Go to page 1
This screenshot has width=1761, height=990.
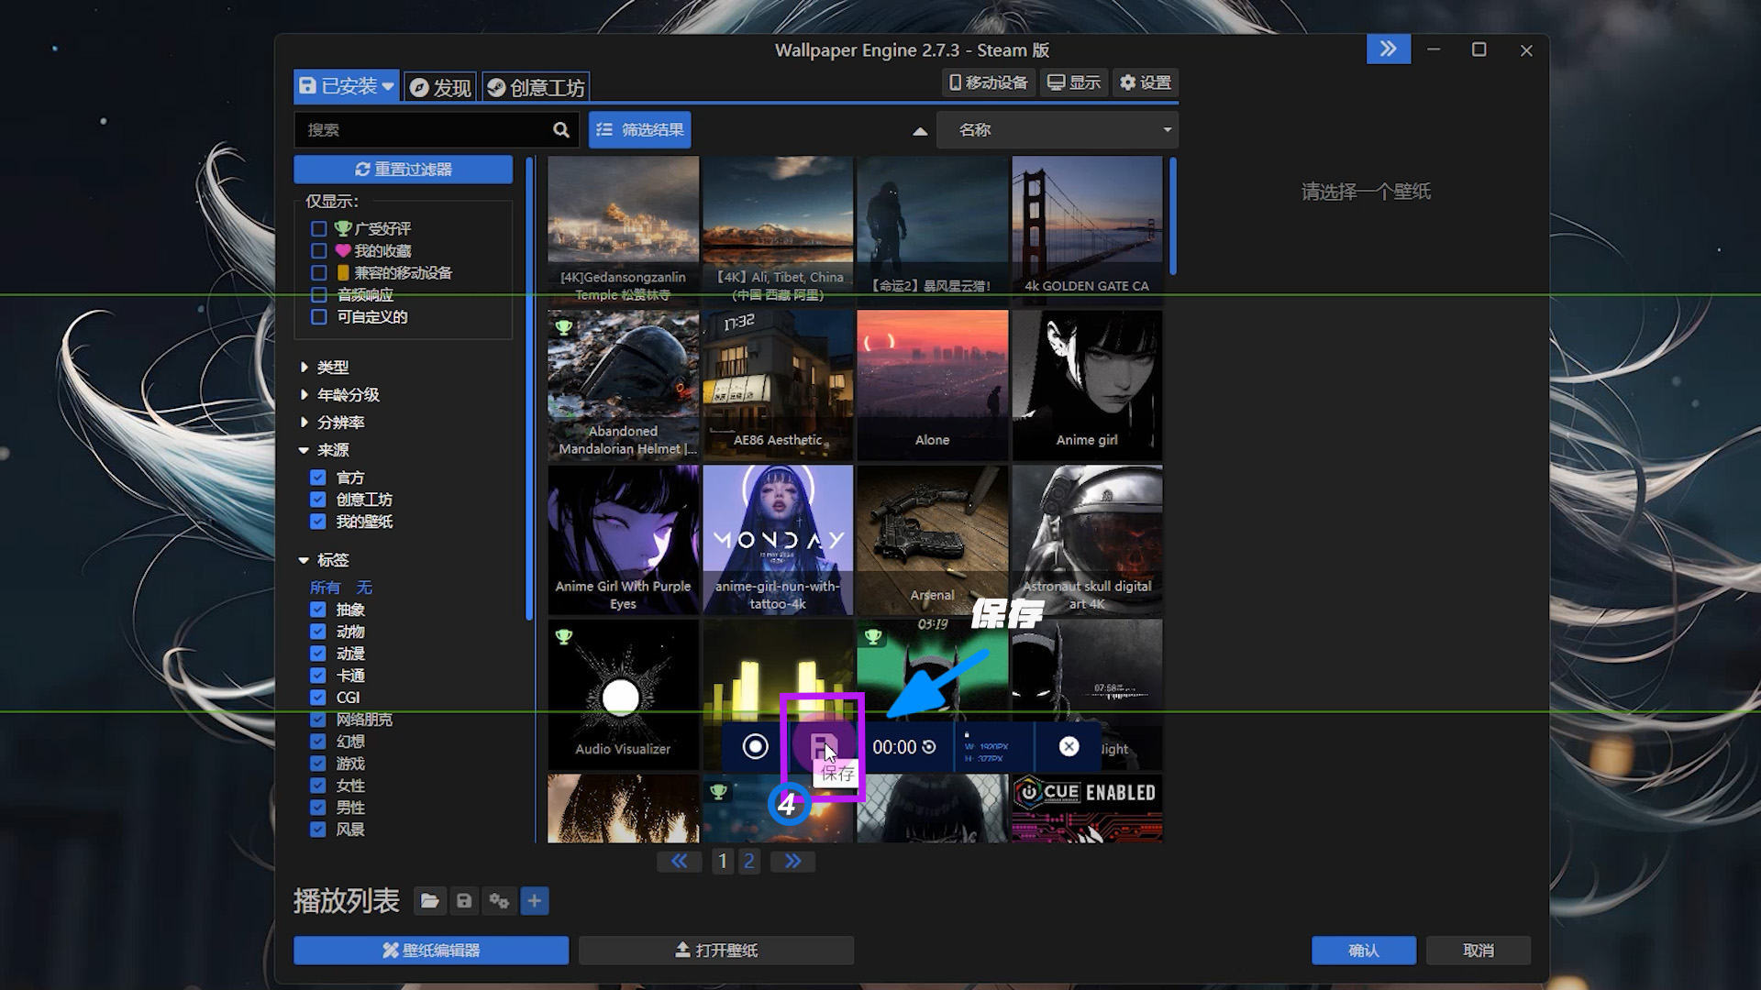(x=723, y=861)
